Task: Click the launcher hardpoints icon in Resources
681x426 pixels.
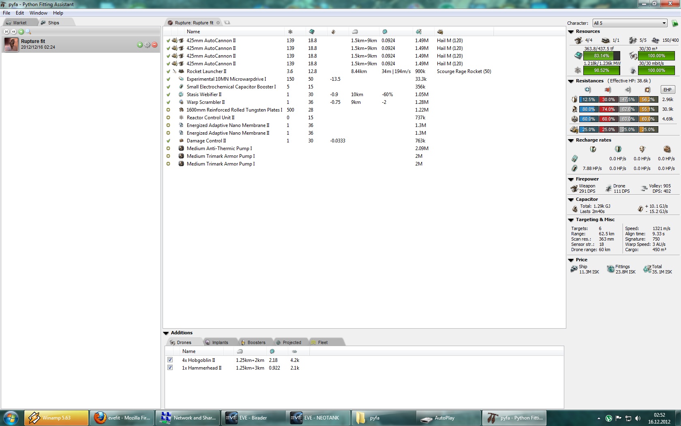Action: 606,40
